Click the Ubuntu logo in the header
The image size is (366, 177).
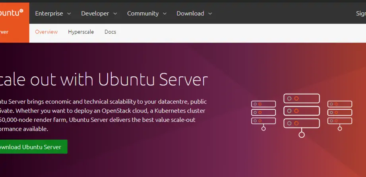pyautogui.click(x=12, y=13)
